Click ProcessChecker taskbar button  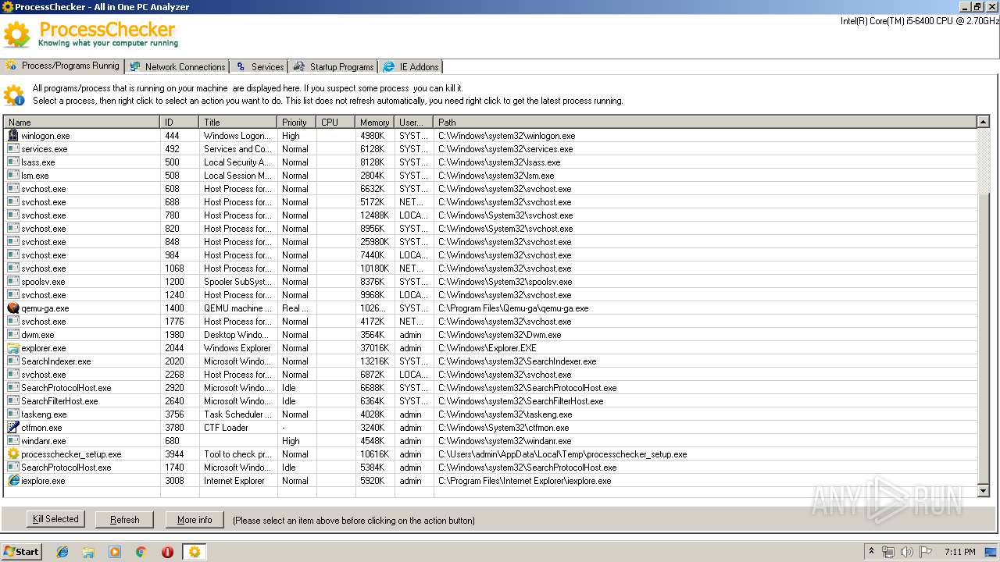click(x=195, y=552)
